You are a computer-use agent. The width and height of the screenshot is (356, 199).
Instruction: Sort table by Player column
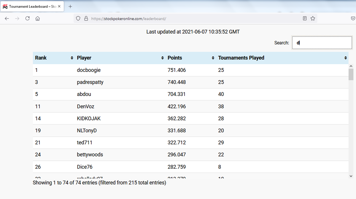120,58
